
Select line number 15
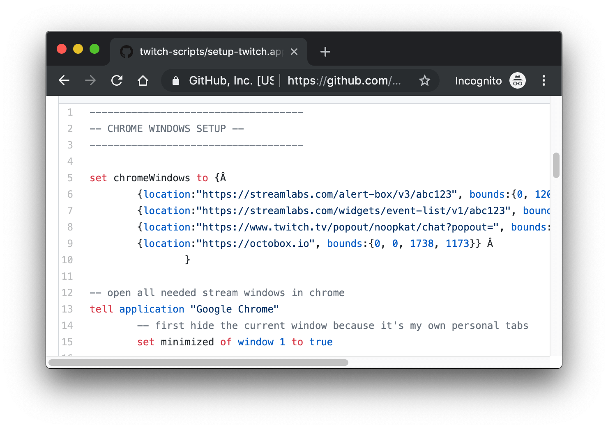(67, 342)
